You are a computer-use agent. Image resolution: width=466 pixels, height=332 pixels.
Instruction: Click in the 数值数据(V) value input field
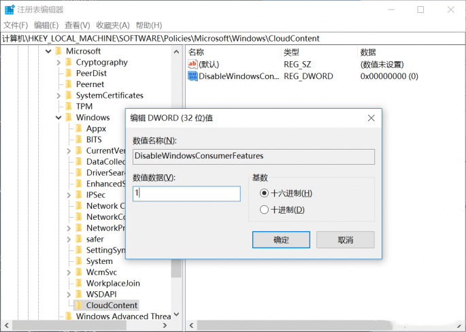(x=186, y=193)
